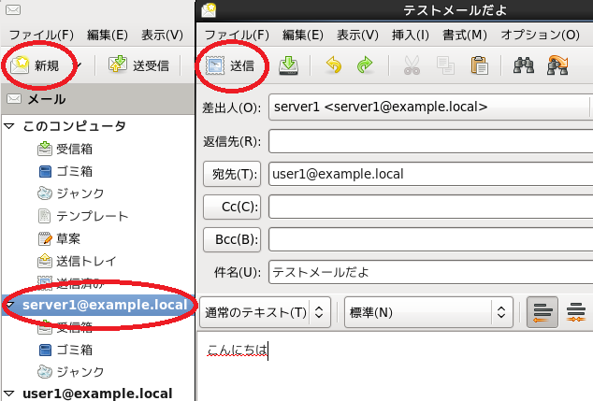Select the テンプレート folder
593x401 pixels.
(83, 216)
